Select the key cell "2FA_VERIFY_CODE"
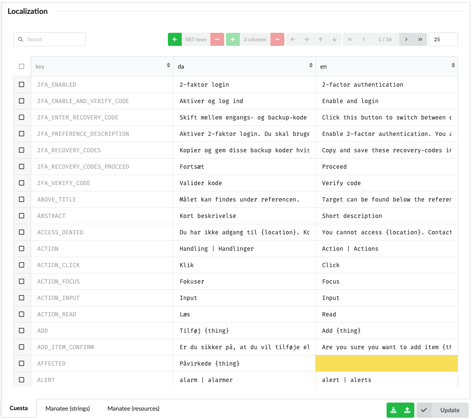This screenshot has height=419, width=472. coord(102,183)
